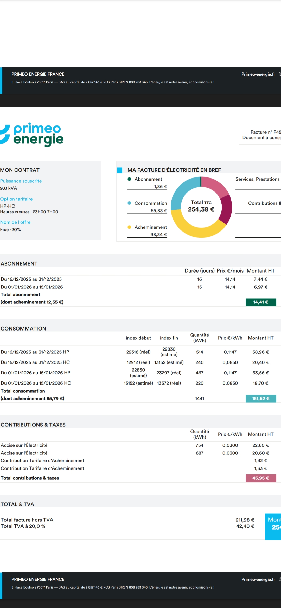281x608 pixels.
Task: Select the 'Puissance souscrite' label
Action: coord(21,181)
